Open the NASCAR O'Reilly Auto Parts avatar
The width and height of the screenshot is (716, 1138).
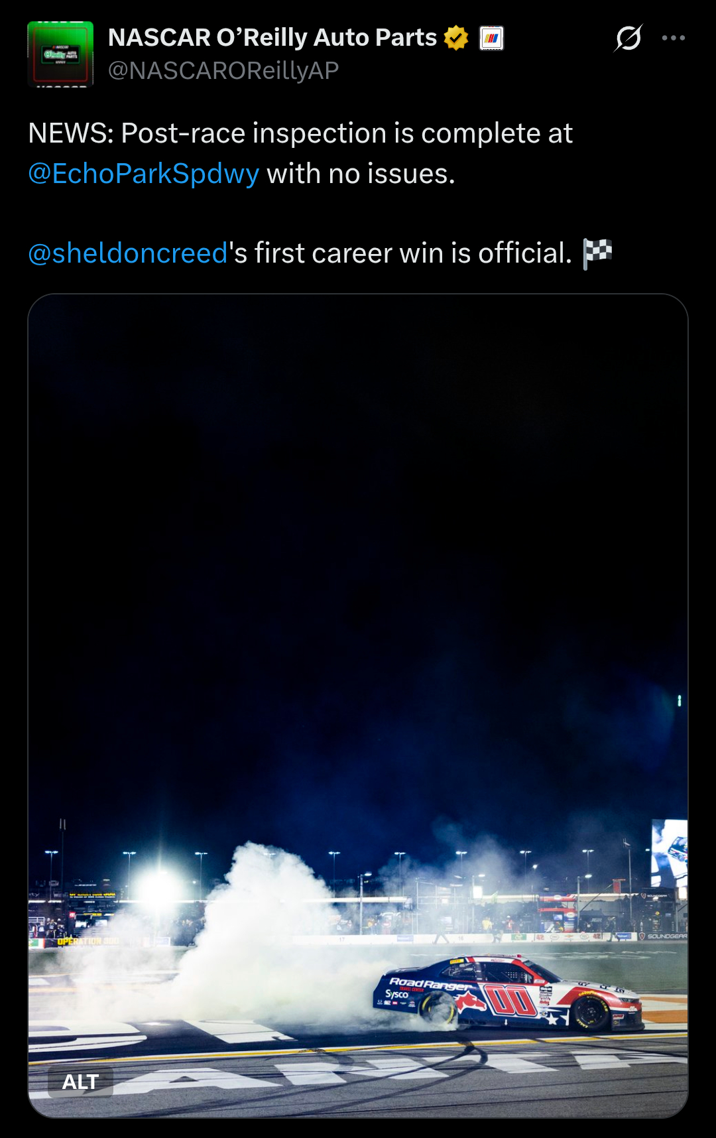[x=60, y=54]
